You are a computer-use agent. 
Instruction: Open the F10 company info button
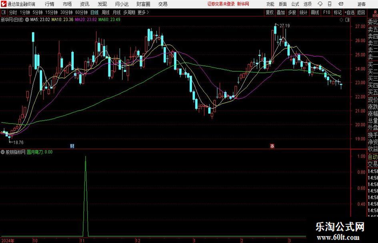tap(327, 12)
